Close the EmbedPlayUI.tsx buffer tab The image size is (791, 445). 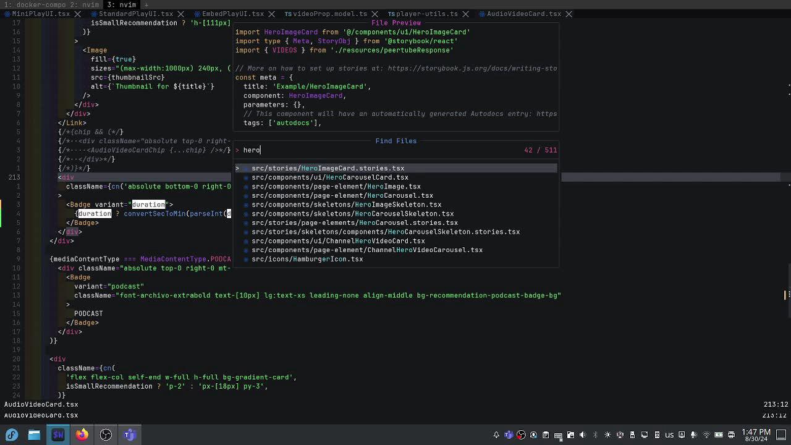pyautogui.click(x=272, y=14)
